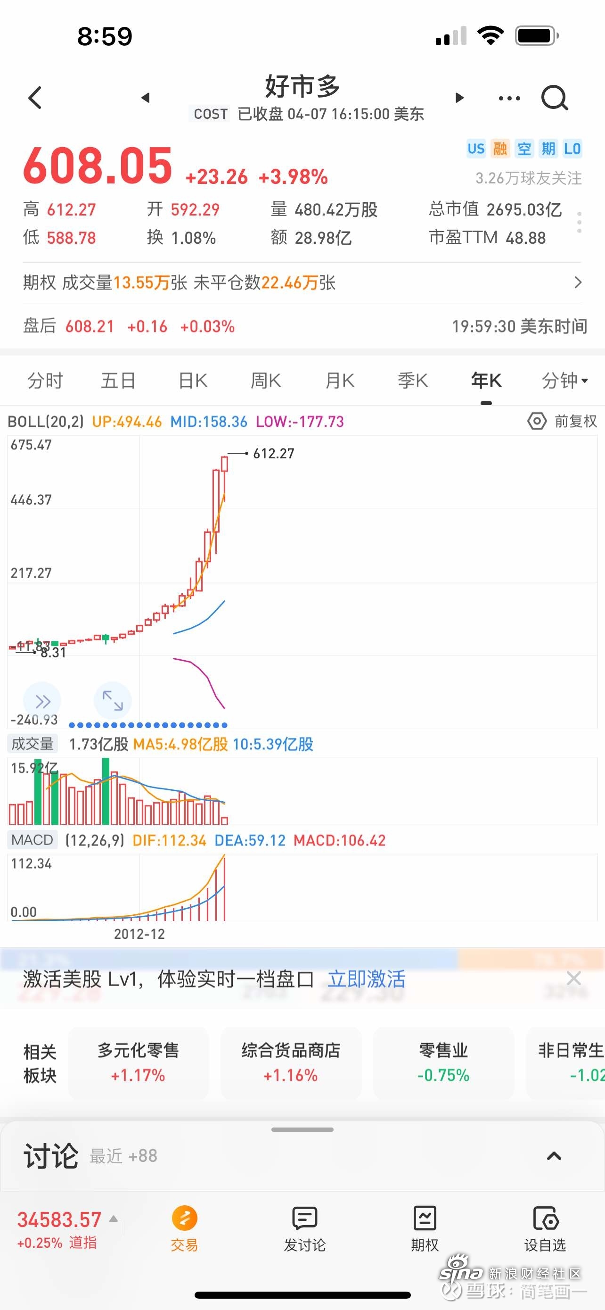The width and height of the screenshot is (605, 1310).
Task: Switch to the 月K tab
Action: point(340,381)
